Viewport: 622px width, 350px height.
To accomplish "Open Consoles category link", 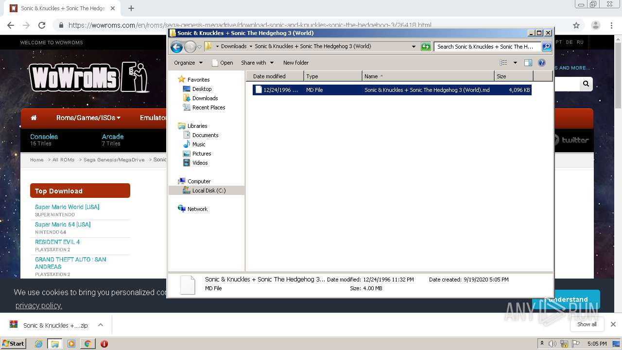I will tap(44, 137).
